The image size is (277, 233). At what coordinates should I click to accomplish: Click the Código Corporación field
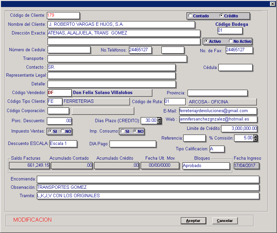pos(58,111)
